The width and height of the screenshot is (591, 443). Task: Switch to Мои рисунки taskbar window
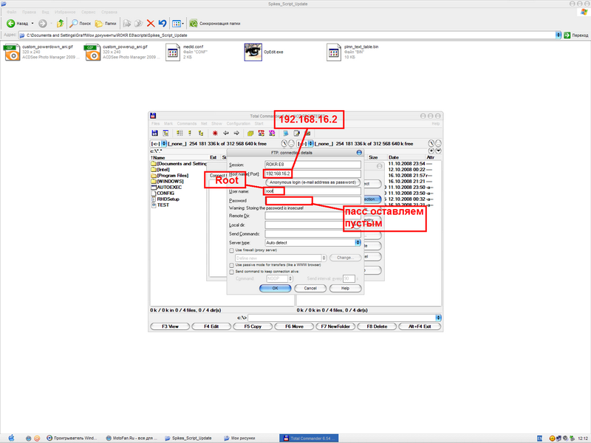pos(239,438)
